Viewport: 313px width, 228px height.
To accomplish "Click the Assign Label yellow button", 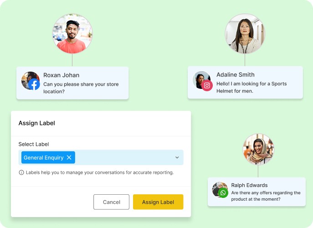I will tap(158, 202).
